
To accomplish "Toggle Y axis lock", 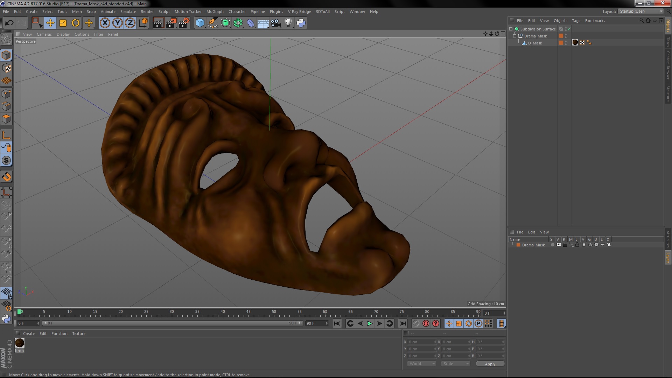I will point(118,23).
